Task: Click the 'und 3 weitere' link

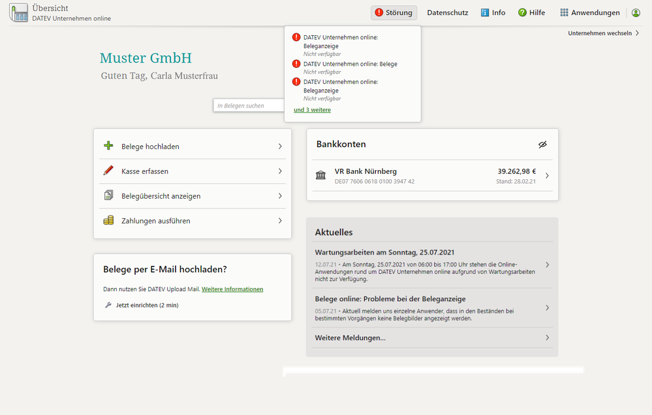Action: (x=312, y=110)
